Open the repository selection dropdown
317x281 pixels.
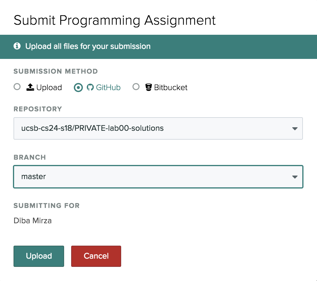click(x=158, y=128)
